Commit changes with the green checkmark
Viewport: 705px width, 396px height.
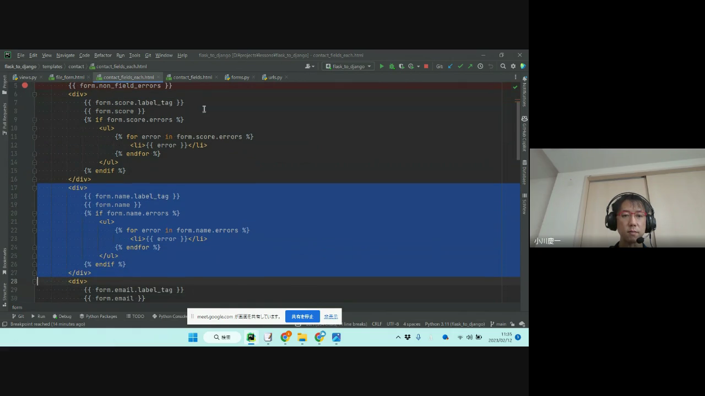click(460, 67)
